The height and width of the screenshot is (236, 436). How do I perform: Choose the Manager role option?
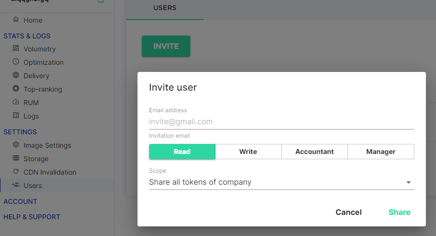coord(381,152)
